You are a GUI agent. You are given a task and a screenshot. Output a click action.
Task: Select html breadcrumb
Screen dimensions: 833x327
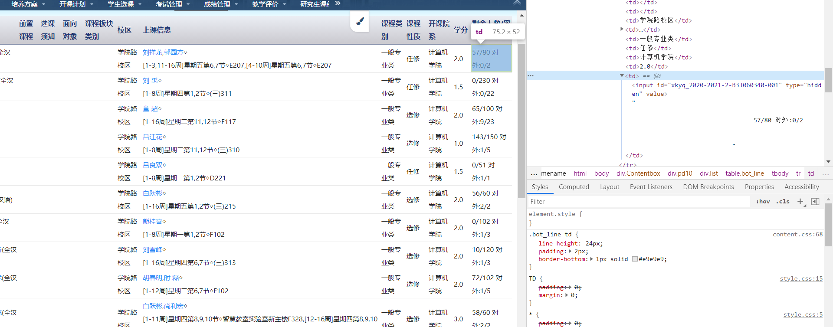pos(580,174)
